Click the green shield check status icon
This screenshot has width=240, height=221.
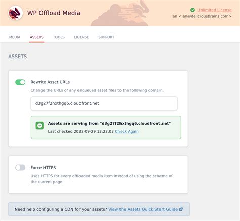click(x=39, y=126)
